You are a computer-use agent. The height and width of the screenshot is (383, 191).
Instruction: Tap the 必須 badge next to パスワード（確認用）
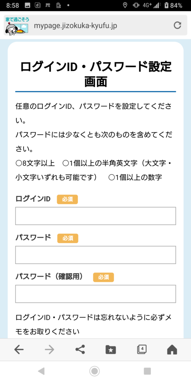[x=103, y=277]
